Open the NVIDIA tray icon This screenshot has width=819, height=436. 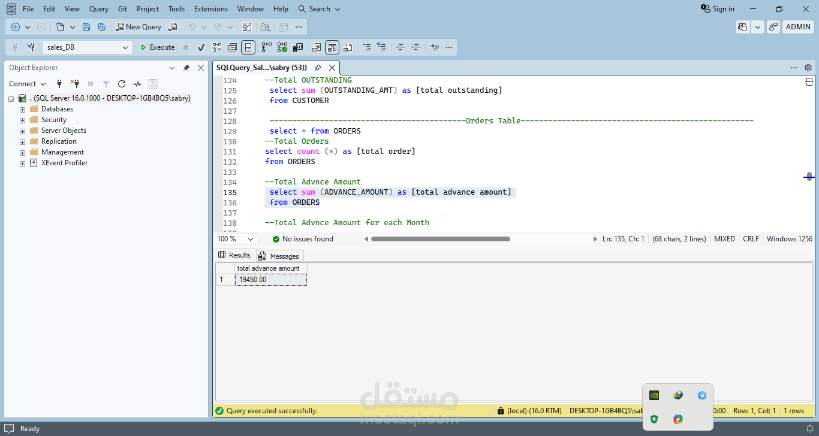tap(654, 395)
